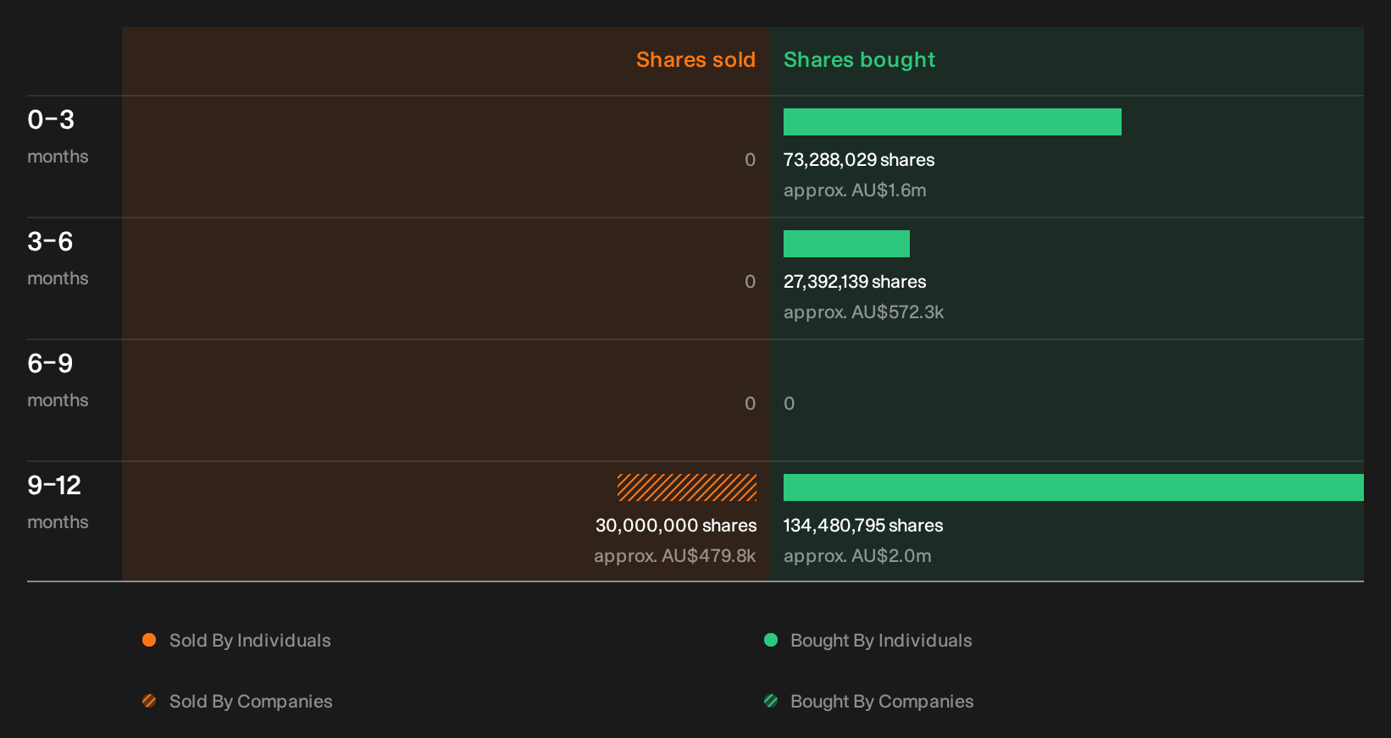Image resolution: width=1391 pixels, height=738 pixels.
Task: Click the 3-6 months green bought bar
Action: pyautogui.click(x=846, y=244)
